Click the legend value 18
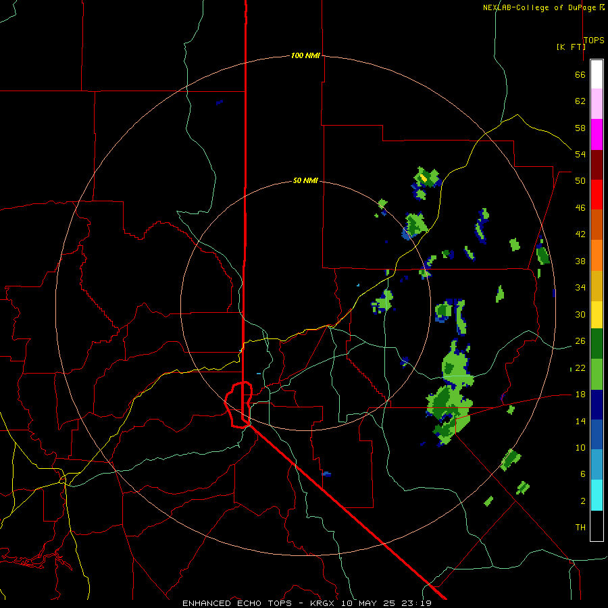Screen dimensions: 608x608 point(580,395)
